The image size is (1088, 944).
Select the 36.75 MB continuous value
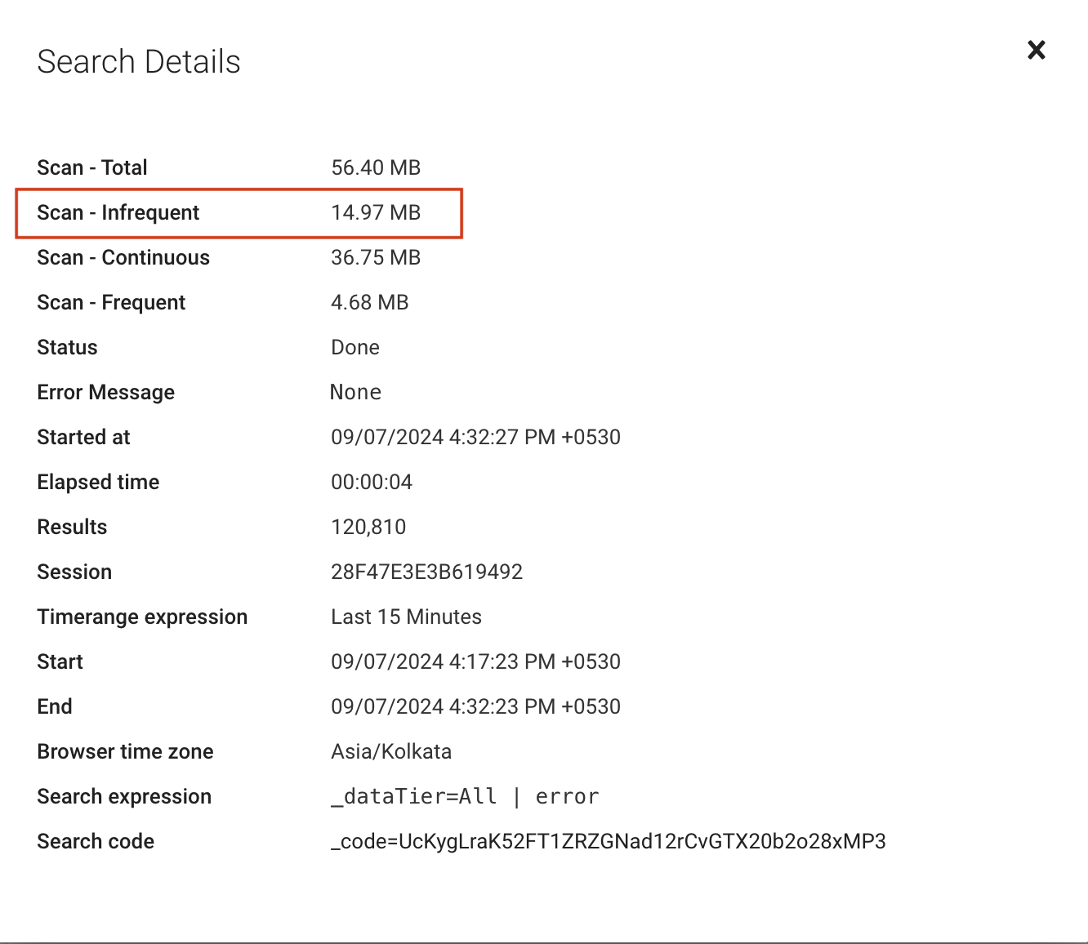[x=376, y=257]
